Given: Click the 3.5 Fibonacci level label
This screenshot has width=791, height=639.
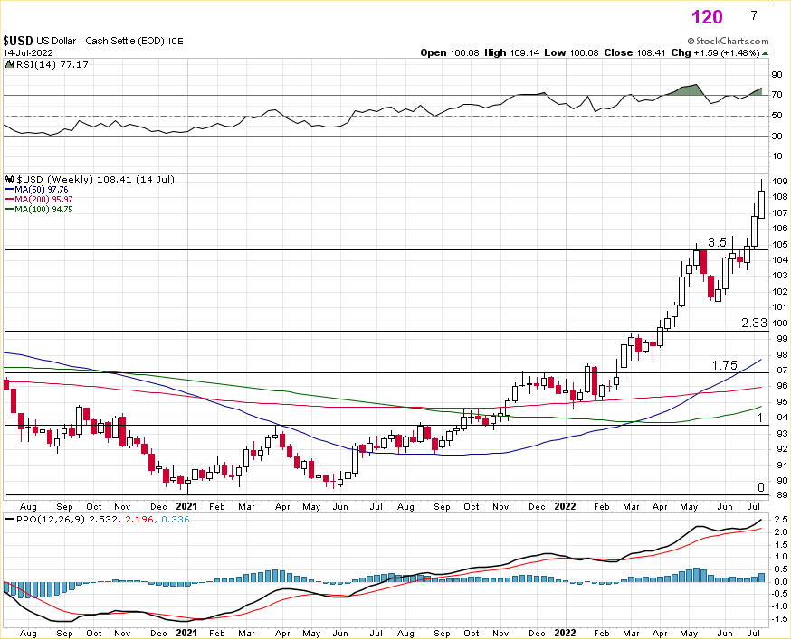Looking at the screenshot, I should click(x=717, y=242).
